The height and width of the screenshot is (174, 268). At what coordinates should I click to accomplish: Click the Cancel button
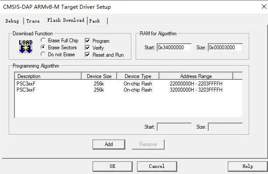click(x=157, y=166)
